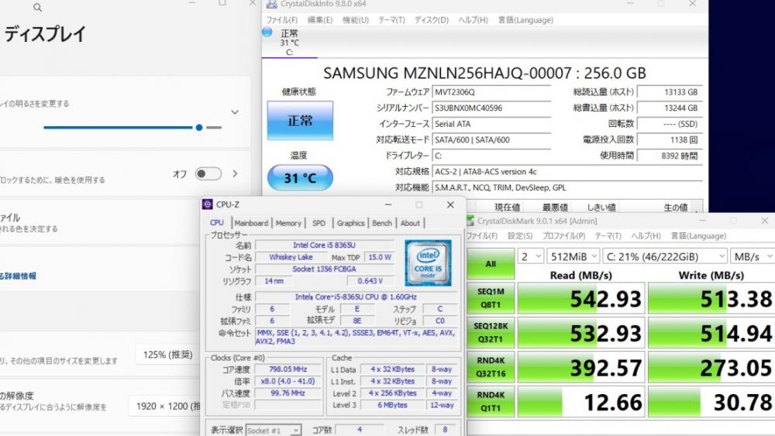Open the Socket #1 selection dropdown in CPU-Z

click(x=274, y=431)
